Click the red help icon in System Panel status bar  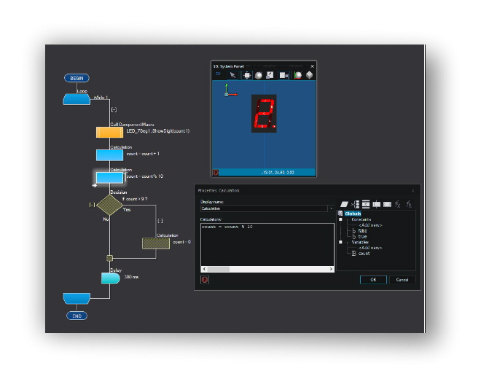[216, 173]
